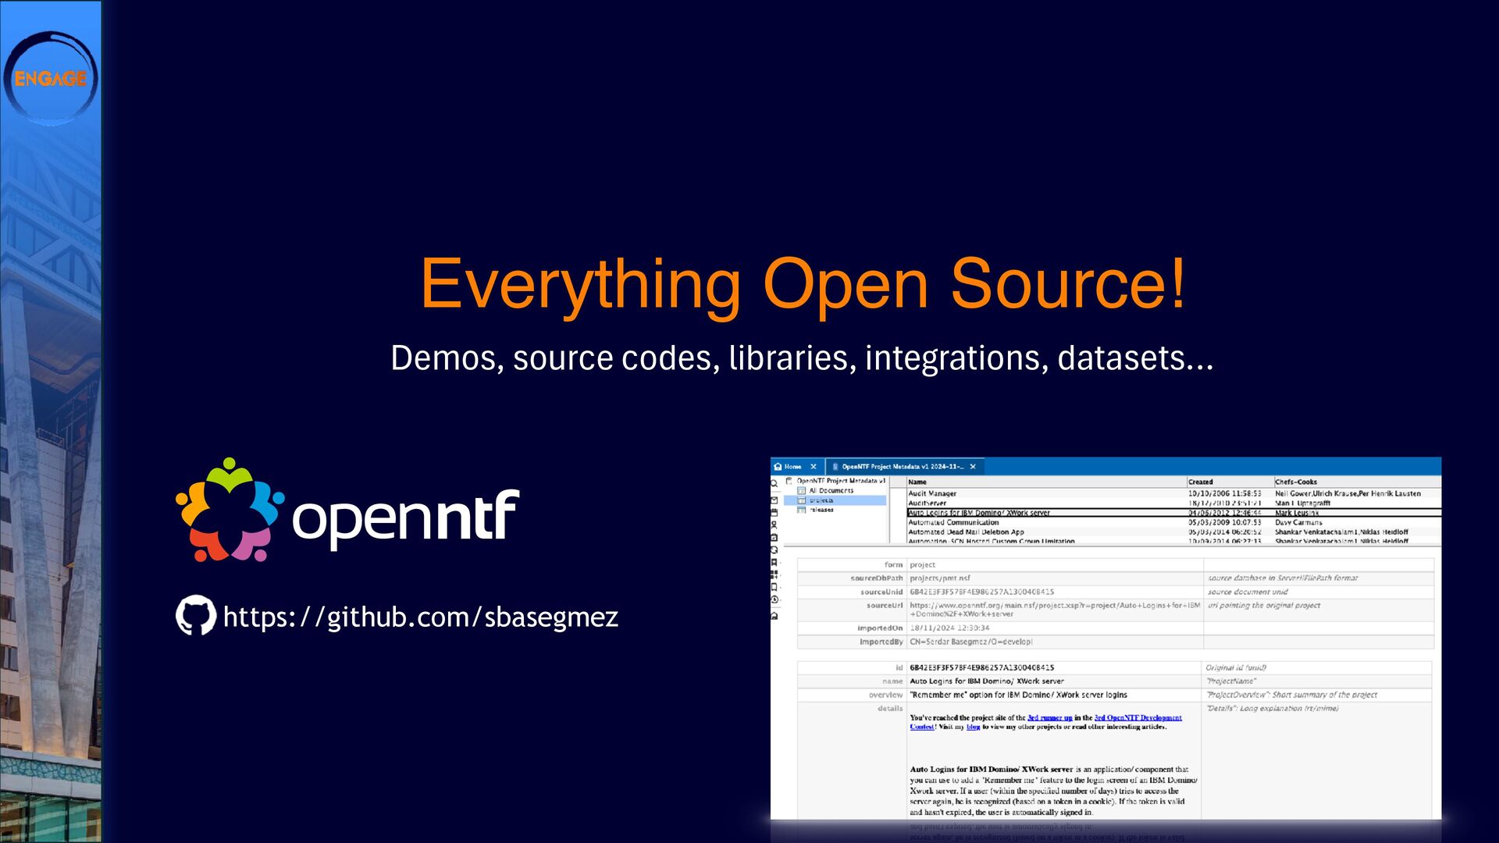Image resolution: width=1499 pixels, height=843 pixels.
Task: Select the Auto Logins for IBM Domino row
Action: (x=1173, y=513)
